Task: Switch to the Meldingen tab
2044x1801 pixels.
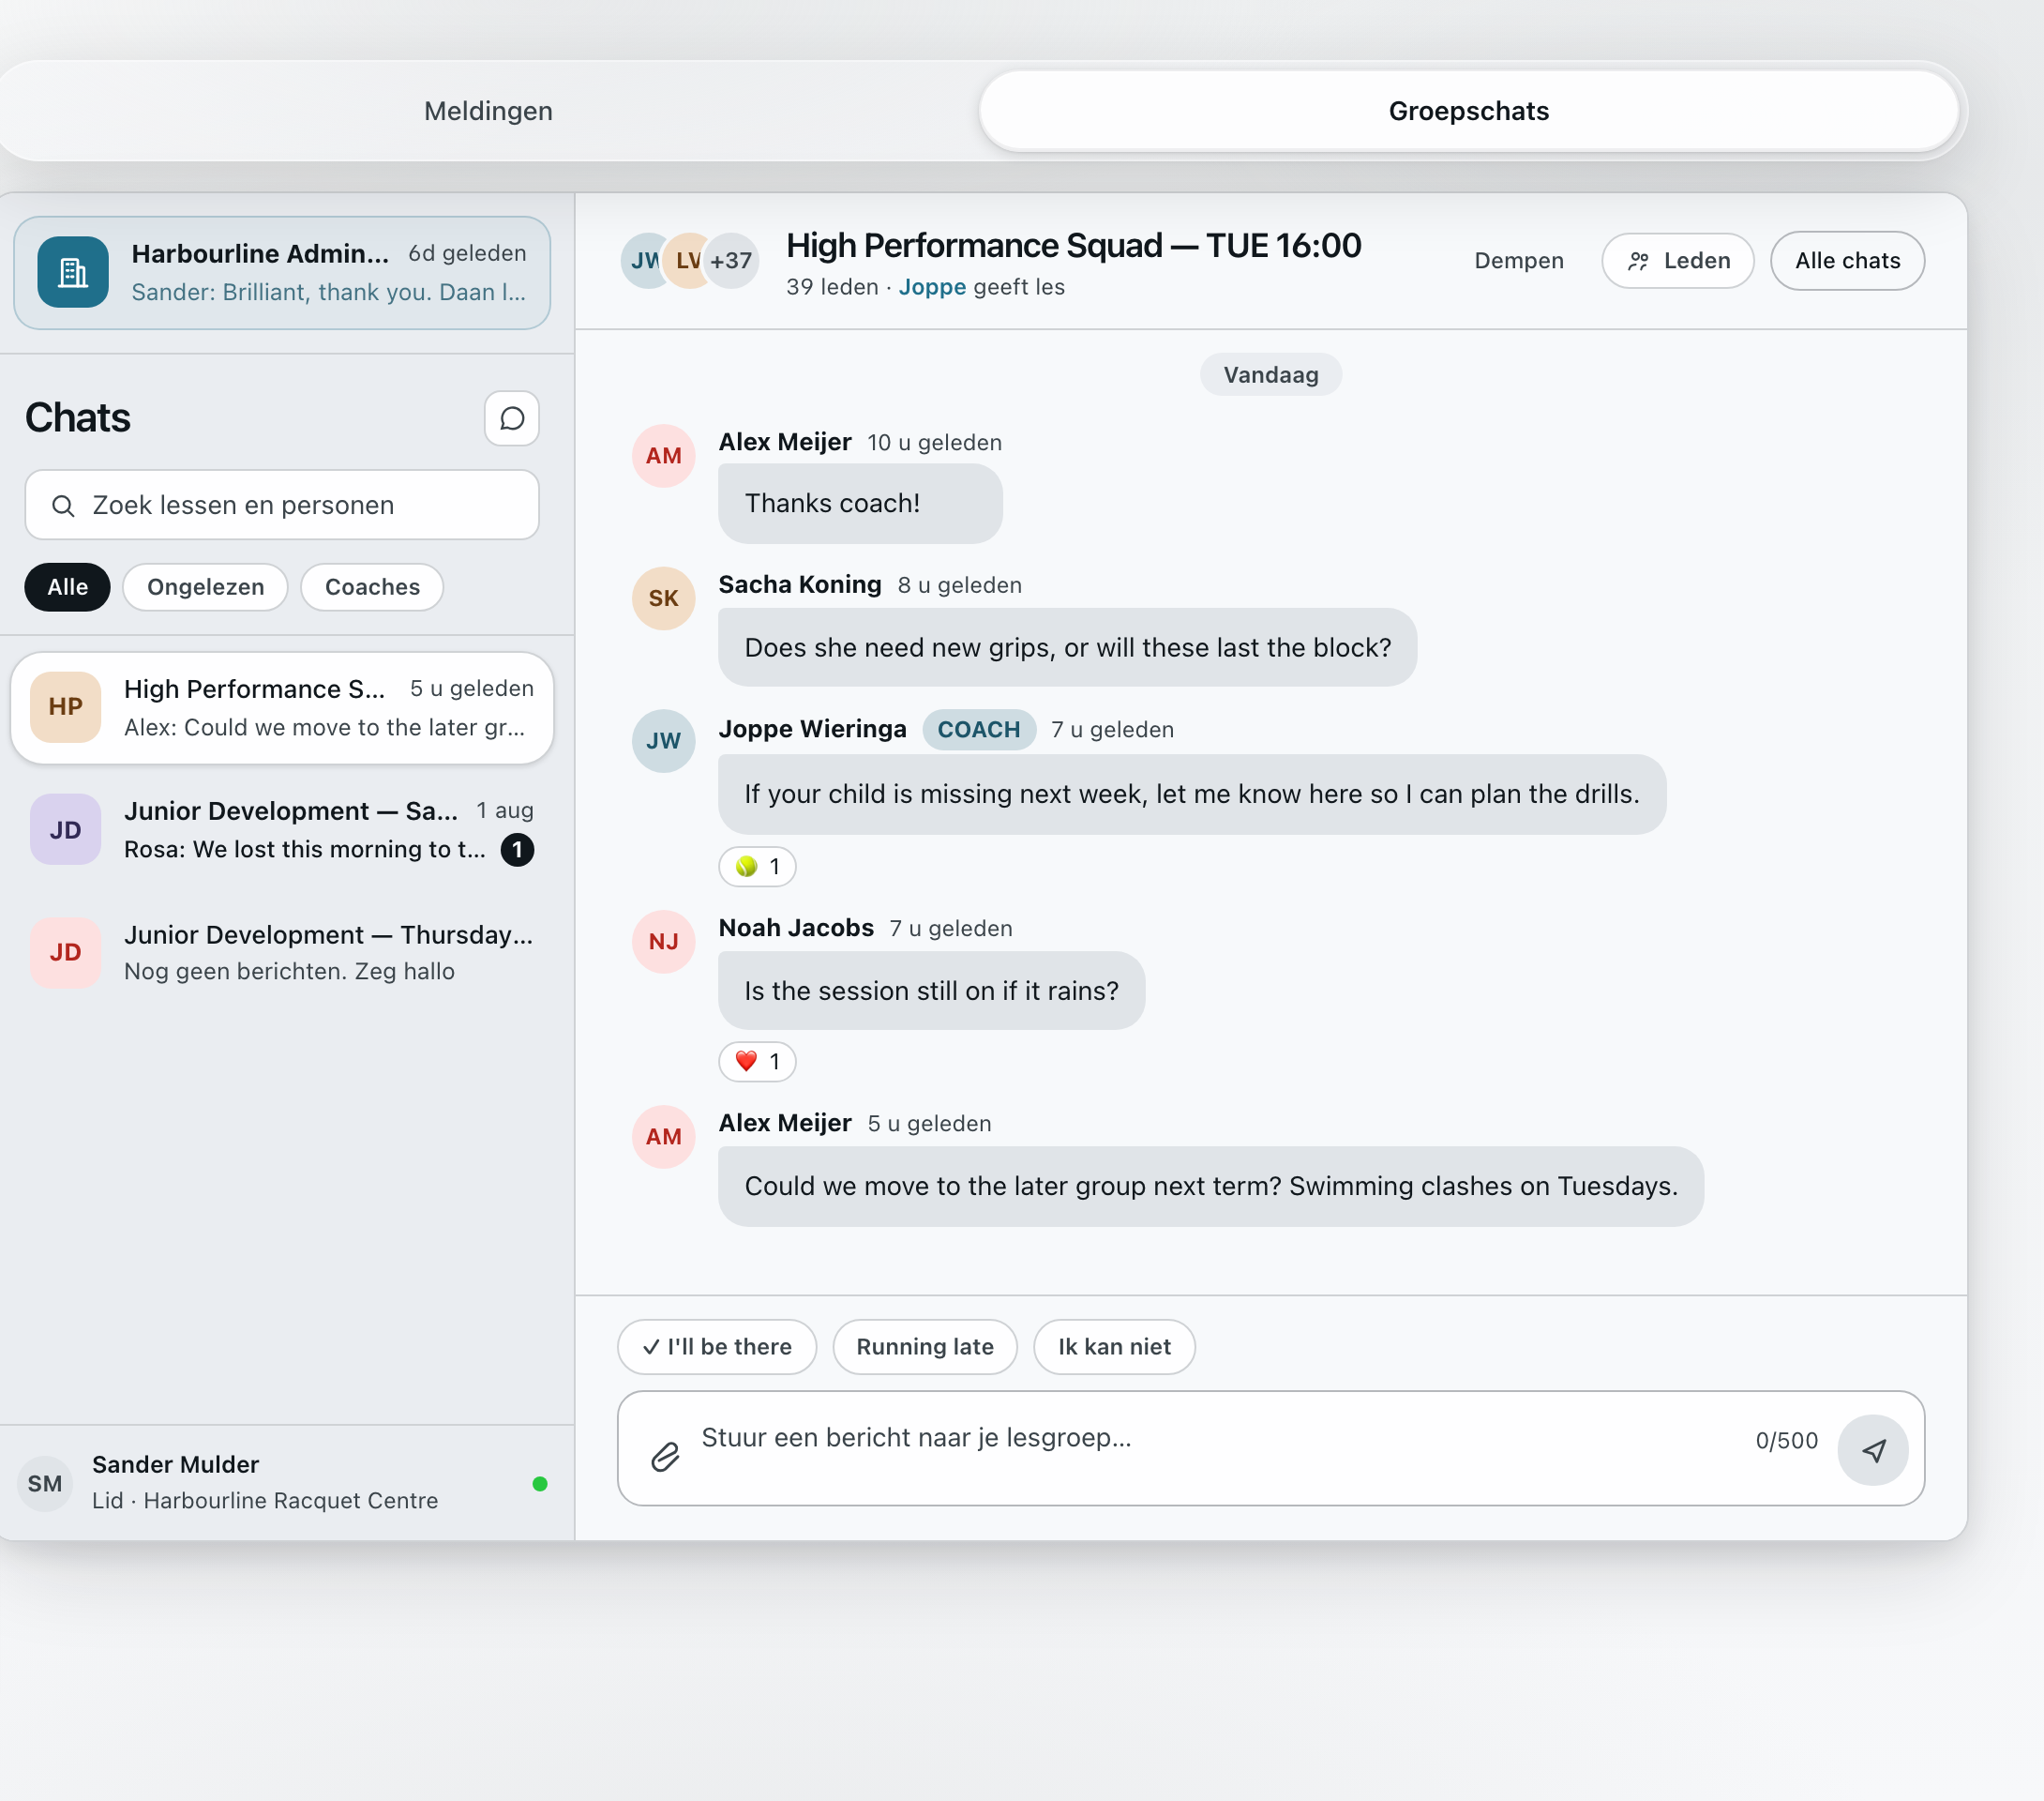Action: 488,111
